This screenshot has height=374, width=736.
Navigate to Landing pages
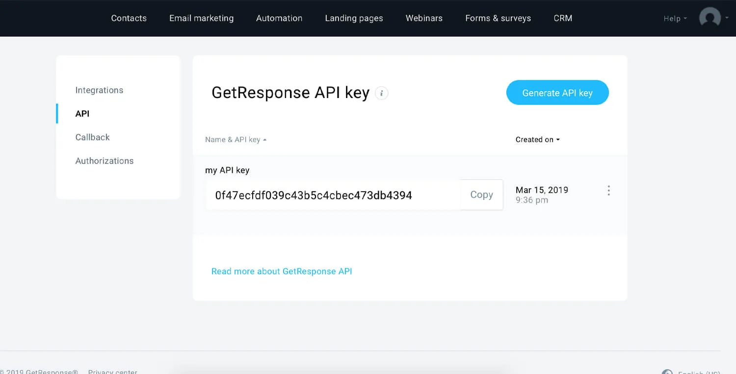[354, 18]
